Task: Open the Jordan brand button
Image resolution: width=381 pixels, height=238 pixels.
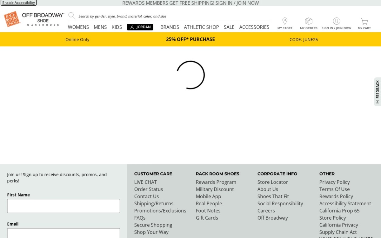Action: click(x=140, y=27)
